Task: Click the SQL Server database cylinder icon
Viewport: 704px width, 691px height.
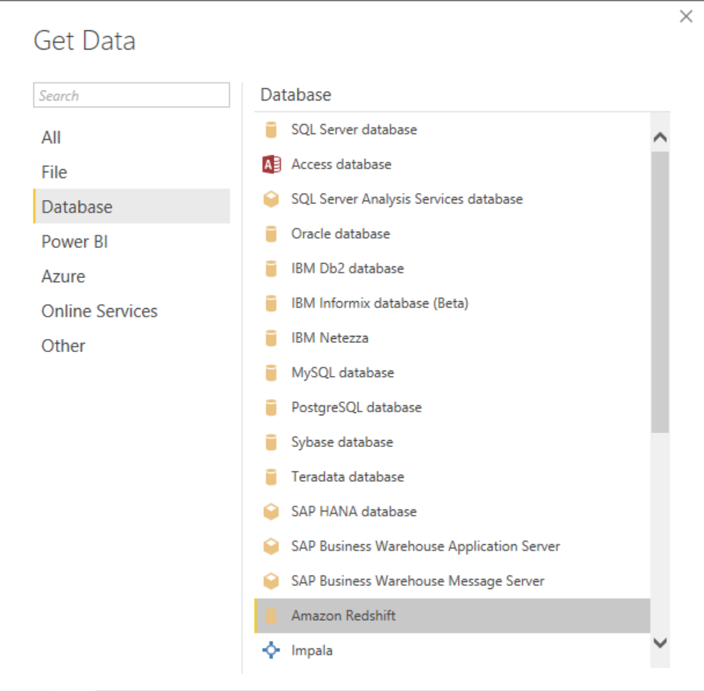Action: (x=271, y=130)
